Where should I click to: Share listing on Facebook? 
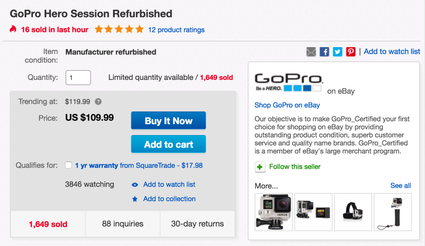pos(324,52)
